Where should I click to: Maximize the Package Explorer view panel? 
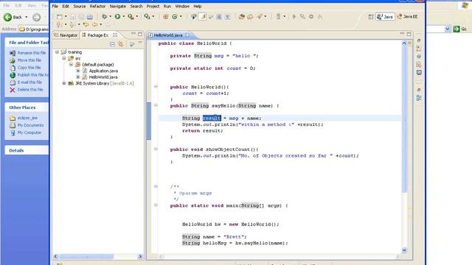click(x=140, y=35)
